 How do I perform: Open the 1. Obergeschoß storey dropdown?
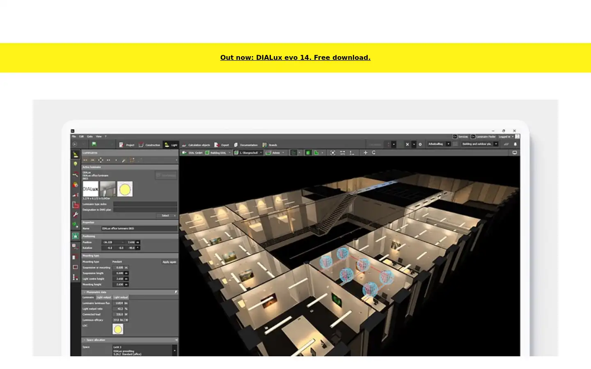coord(249,153)
